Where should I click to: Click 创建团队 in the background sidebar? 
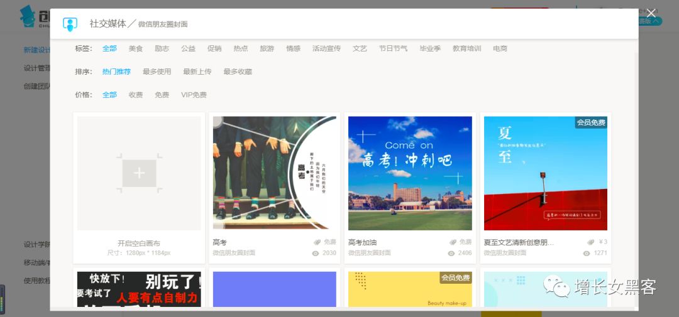point(37,86)
